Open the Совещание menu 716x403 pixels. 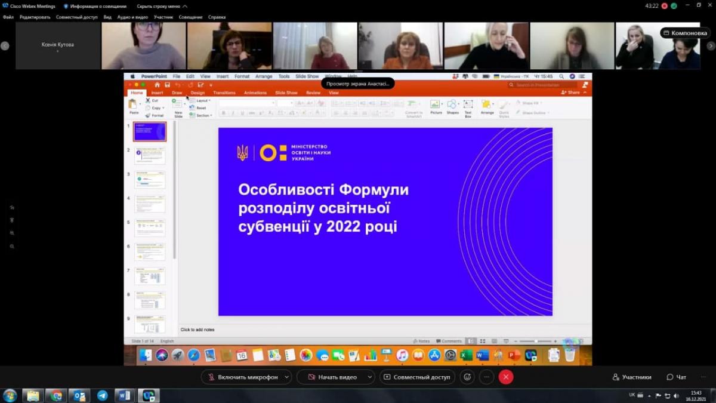pos(190,17)
